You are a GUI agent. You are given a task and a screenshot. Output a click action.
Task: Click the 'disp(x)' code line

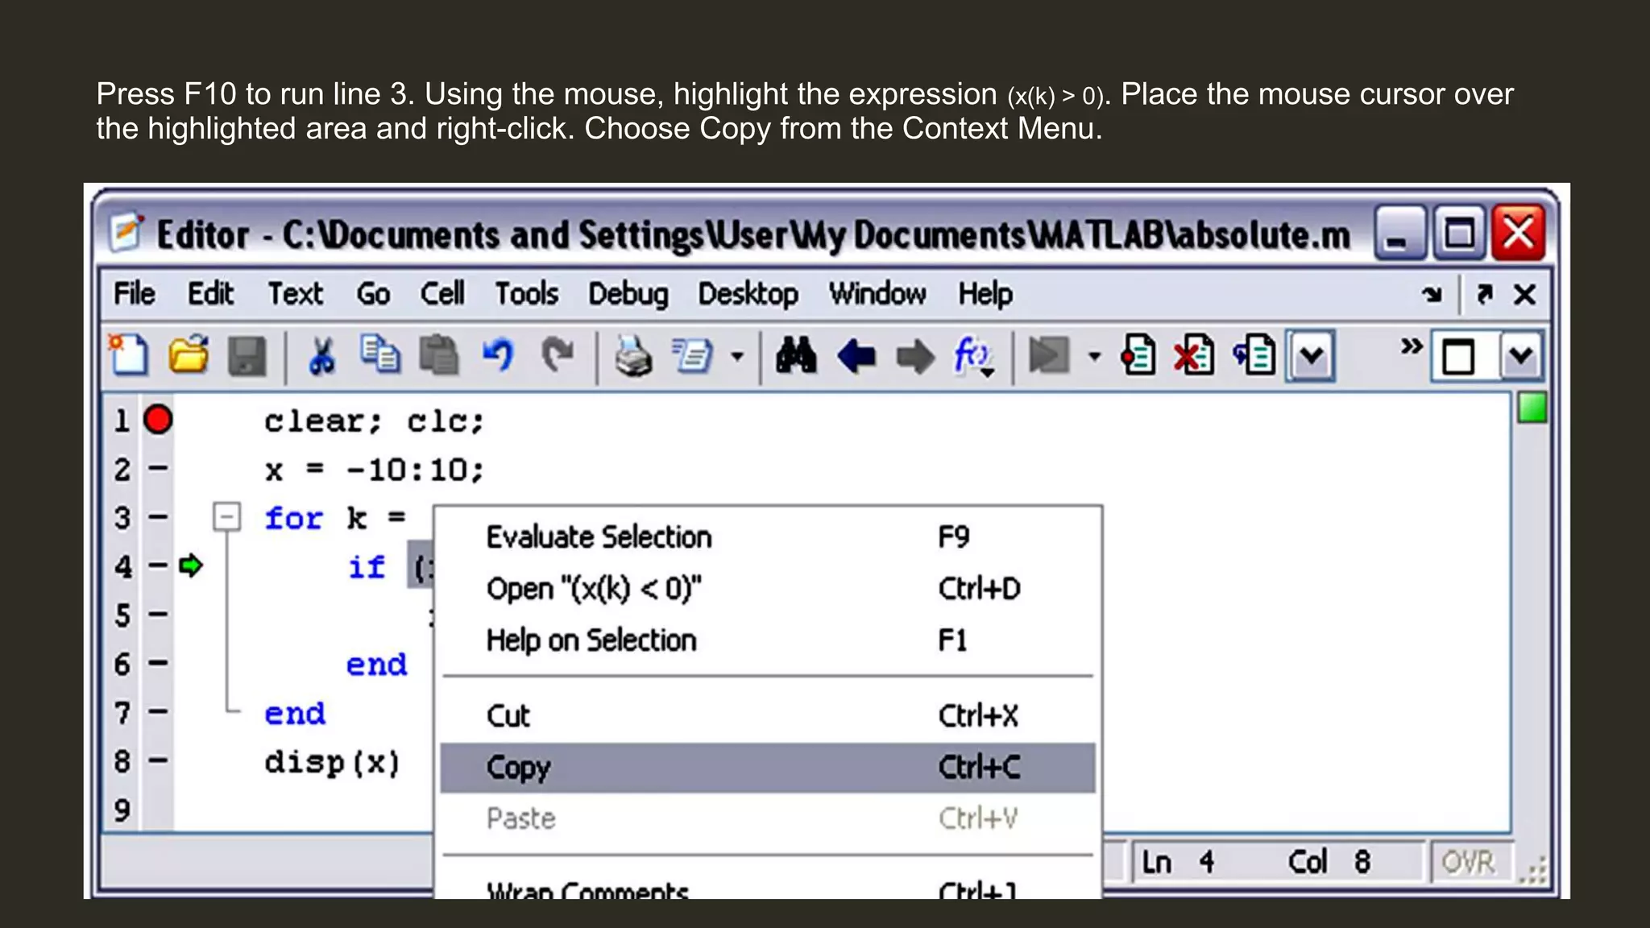tap(332, 762)
